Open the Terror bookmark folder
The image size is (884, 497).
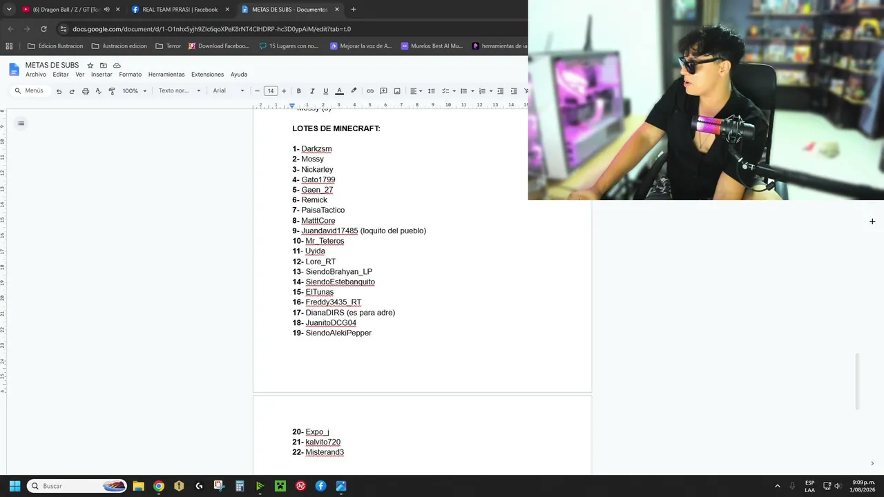pyautogui.click(x=169, y=46)
